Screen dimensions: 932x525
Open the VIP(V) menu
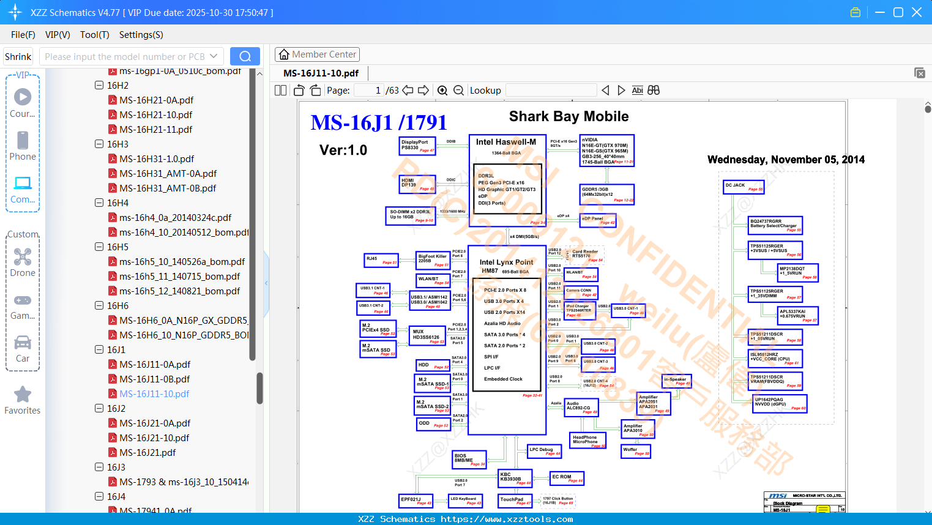pyautogui.click(x=58, y=35)
